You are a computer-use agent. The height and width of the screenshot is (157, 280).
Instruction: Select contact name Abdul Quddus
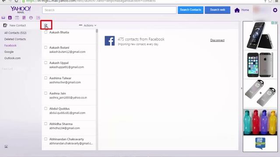click(x=59, y=109)
